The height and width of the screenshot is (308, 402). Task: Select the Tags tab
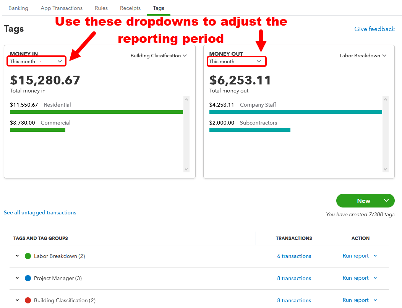click(159, 8)
